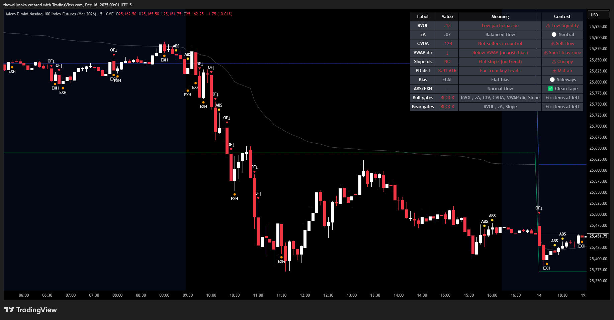The image size is (614, 320).
Task: Select the CVDΔ row label
Action: (423, 43)
